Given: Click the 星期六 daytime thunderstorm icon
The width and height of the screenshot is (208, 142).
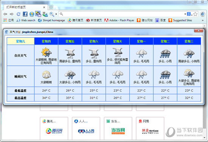Looking at the screenshot, I should pos(94,54).
